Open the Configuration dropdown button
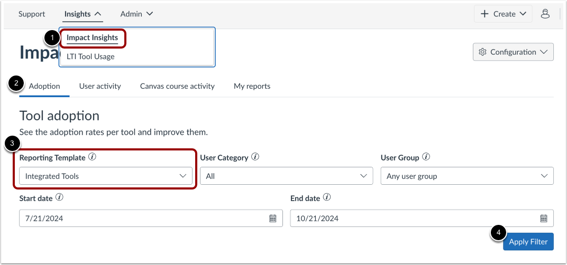The height and width of the screenshot is (265, 567). pyautogui.click(x=513, y=52)
